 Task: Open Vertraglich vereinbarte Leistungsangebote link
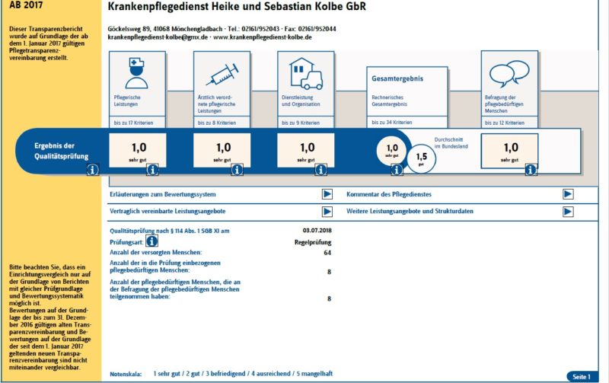[x=167, y=212]
